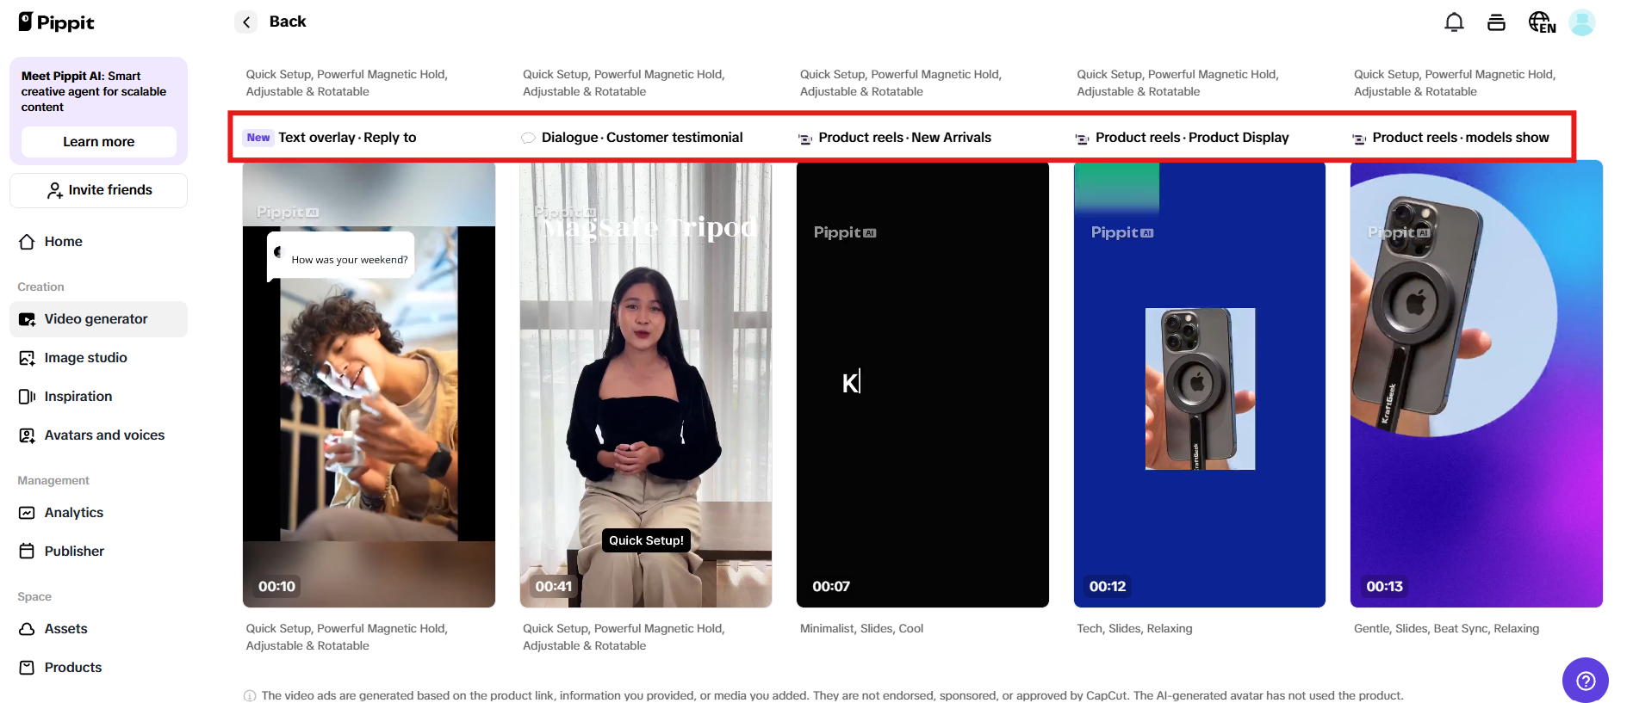The image size is (1633, 703).
Task: Click Product reels · Product Display label
Action: point(1192,138)
